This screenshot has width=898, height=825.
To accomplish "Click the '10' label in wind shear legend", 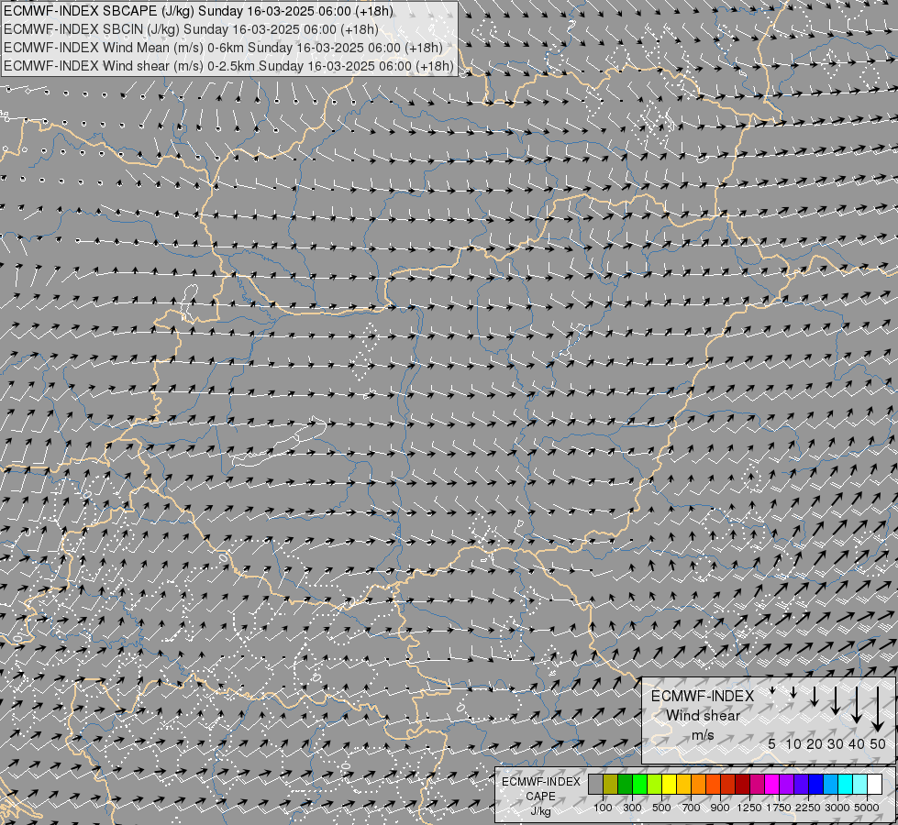I will click(x=793, y=743).
